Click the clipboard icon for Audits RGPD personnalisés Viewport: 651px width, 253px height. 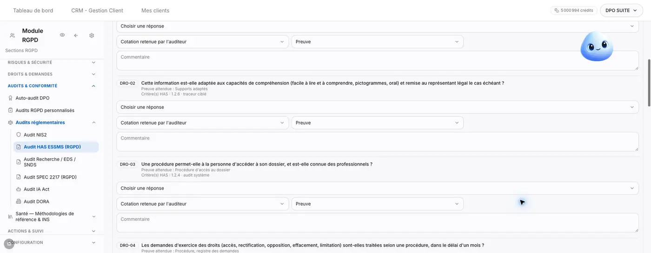(x=11, y=110)
